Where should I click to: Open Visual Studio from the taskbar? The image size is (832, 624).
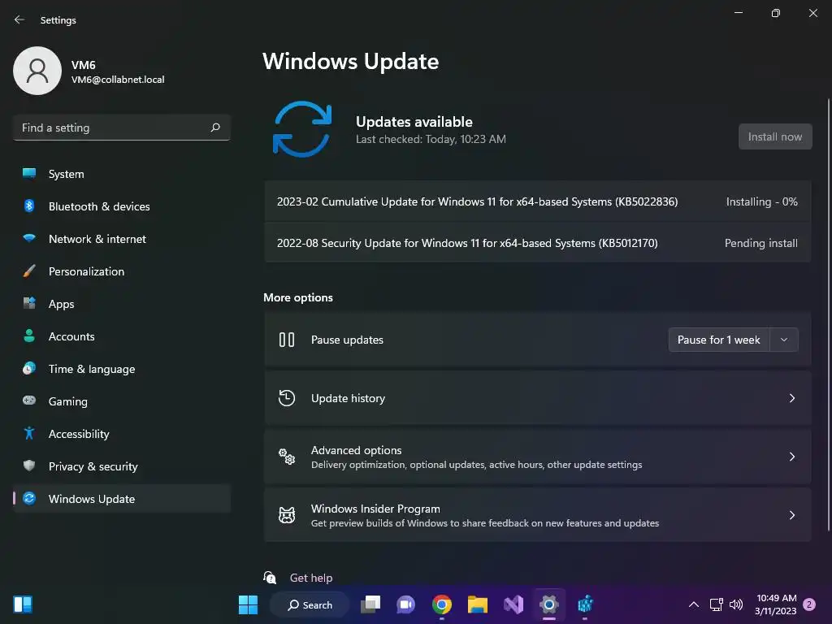tap(513, 604)
